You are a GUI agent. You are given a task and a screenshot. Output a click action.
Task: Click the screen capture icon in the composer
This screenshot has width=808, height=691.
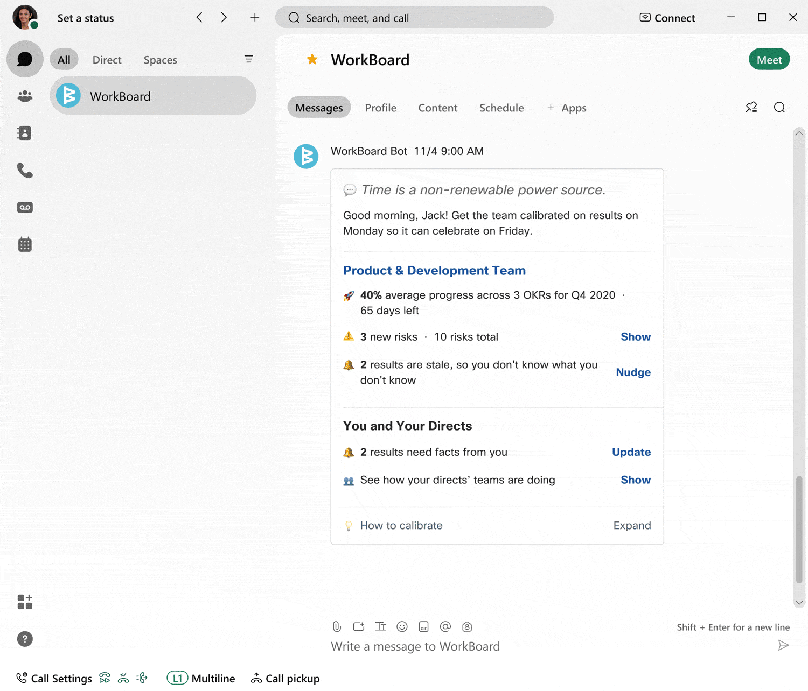coord(359,626)
